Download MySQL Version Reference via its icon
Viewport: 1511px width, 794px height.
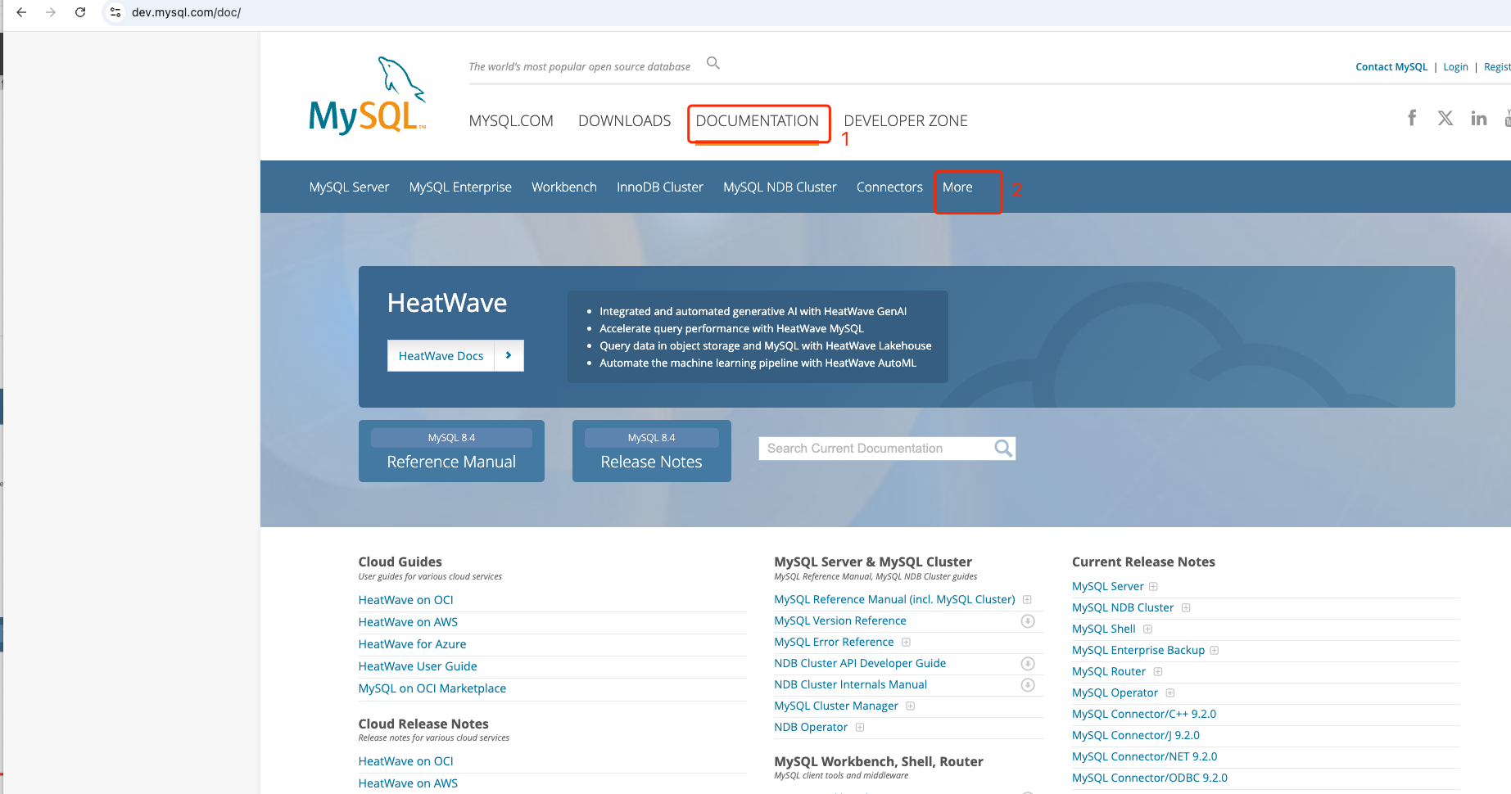(x=1028, y=621)
